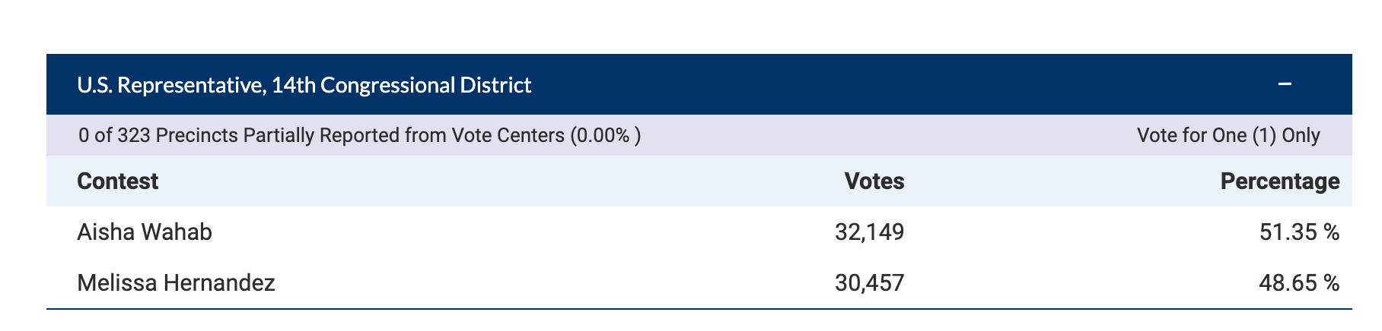Screen dimensions: 1382x331
Task: Click the U.S. Representative, 14th Congressional District header
Action: [x=304, y=85]
